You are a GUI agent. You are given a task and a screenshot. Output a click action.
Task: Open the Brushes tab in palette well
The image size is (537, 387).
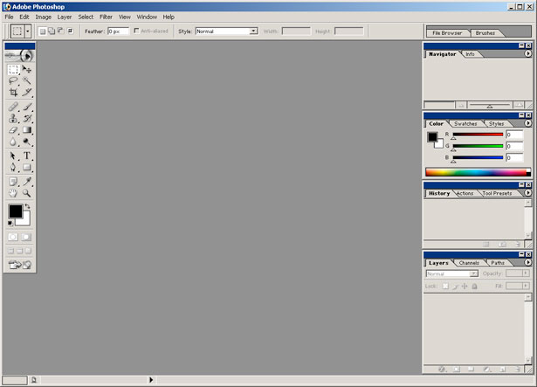(x=485, y=32)
